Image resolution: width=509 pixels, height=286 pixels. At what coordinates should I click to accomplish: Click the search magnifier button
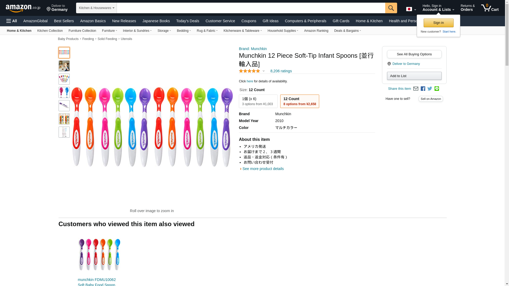pos(391,8)
